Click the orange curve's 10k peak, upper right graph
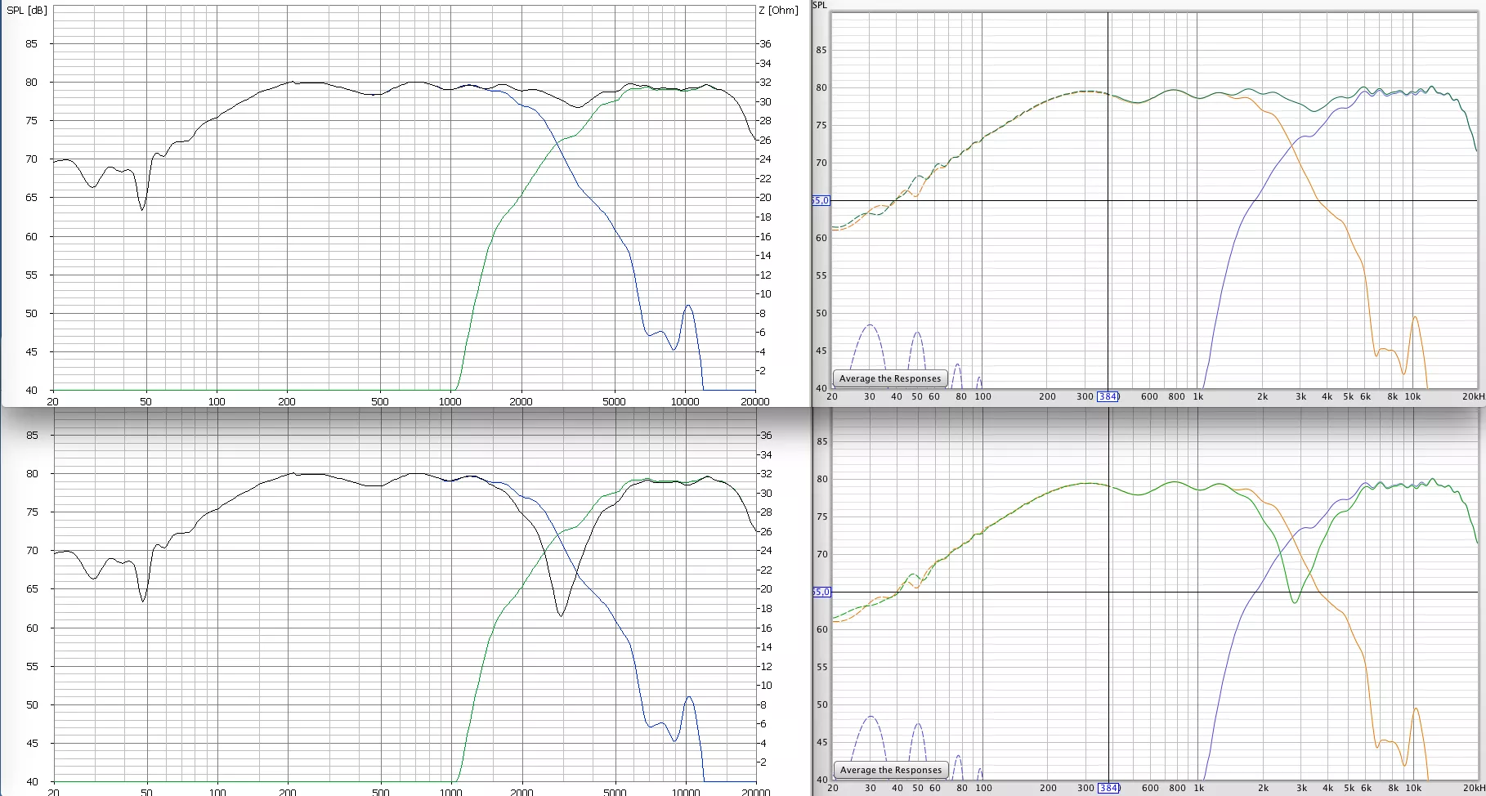1486x796 pixels. 1414,318
